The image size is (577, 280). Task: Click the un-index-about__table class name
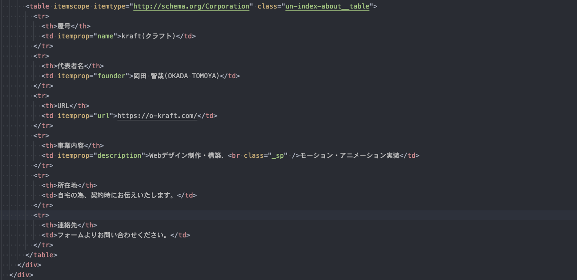point(327,7)
